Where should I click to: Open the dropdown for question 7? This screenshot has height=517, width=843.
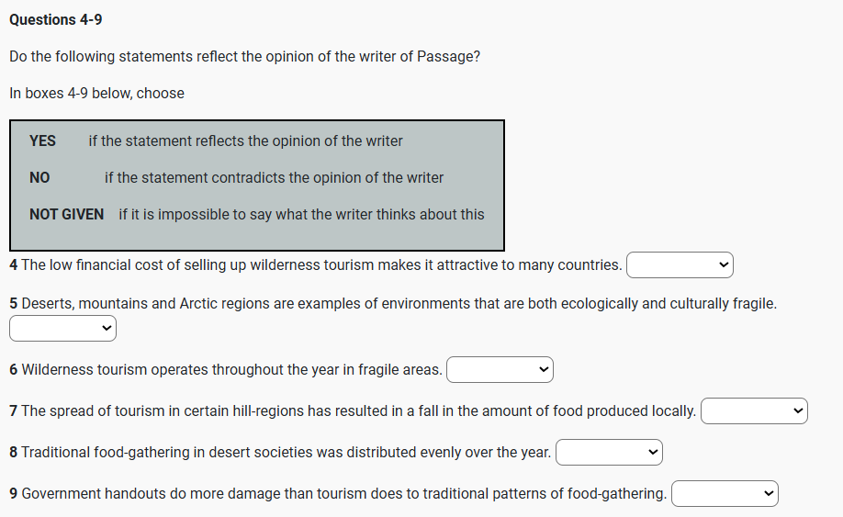coord(754,411)
